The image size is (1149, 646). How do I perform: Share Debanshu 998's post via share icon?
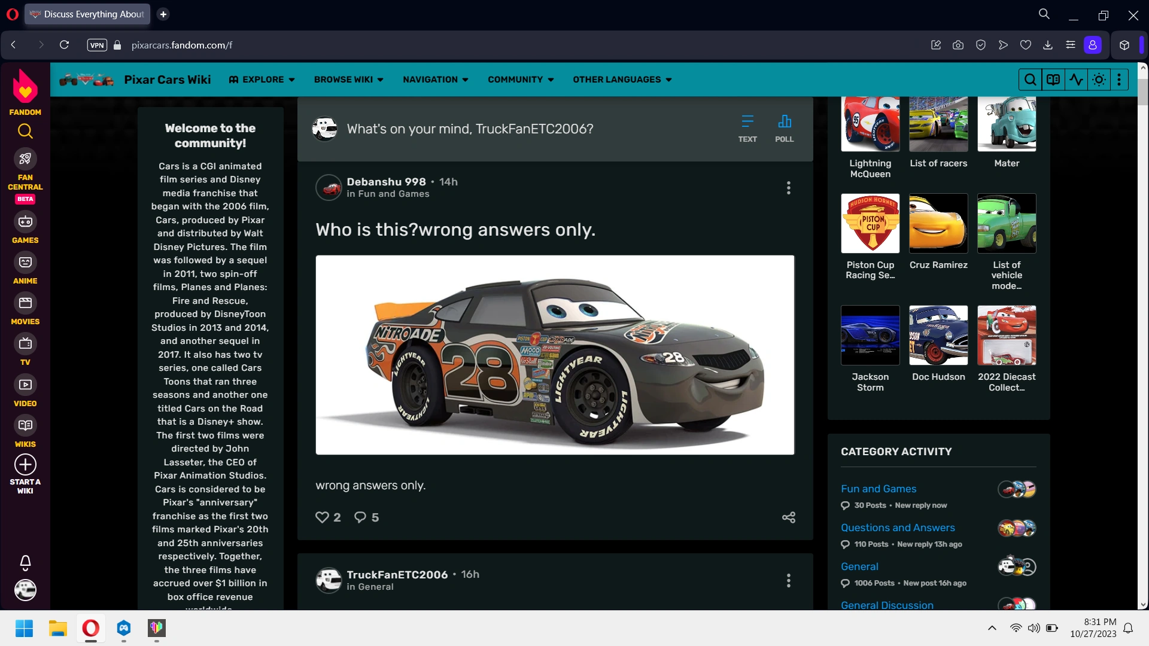[x=788, y=517]
